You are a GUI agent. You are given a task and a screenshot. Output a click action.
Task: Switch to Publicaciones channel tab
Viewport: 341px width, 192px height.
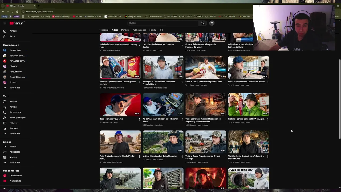pyautogui.click(x=139, y=30)
